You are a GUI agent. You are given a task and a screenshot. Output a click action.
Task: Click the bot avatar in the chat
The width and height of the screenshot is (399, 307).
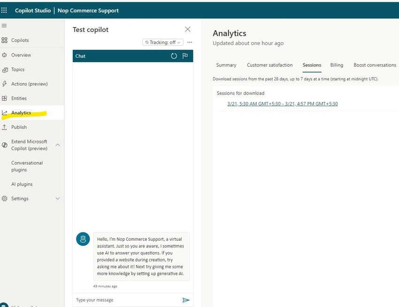[x=83, y=239]
